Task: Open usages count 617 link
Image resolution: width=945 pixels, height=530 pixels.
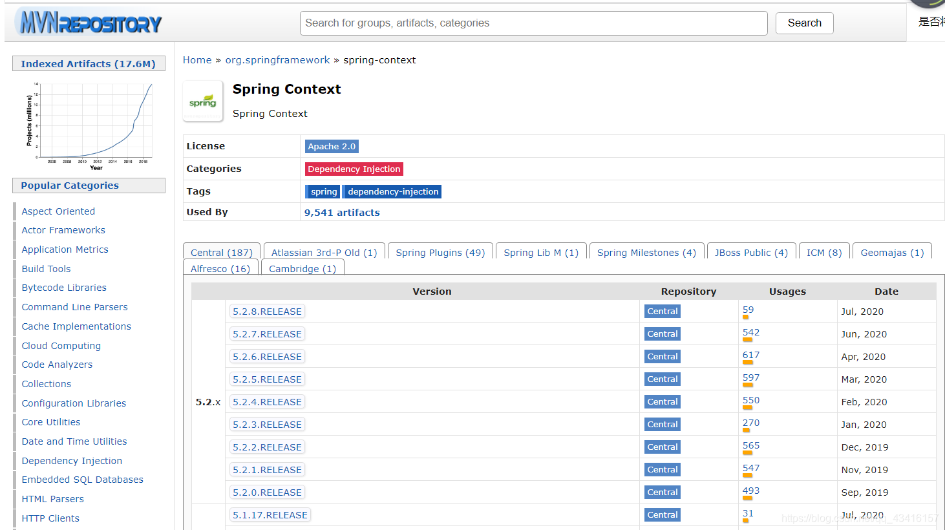Action: [x=751, y=355]
